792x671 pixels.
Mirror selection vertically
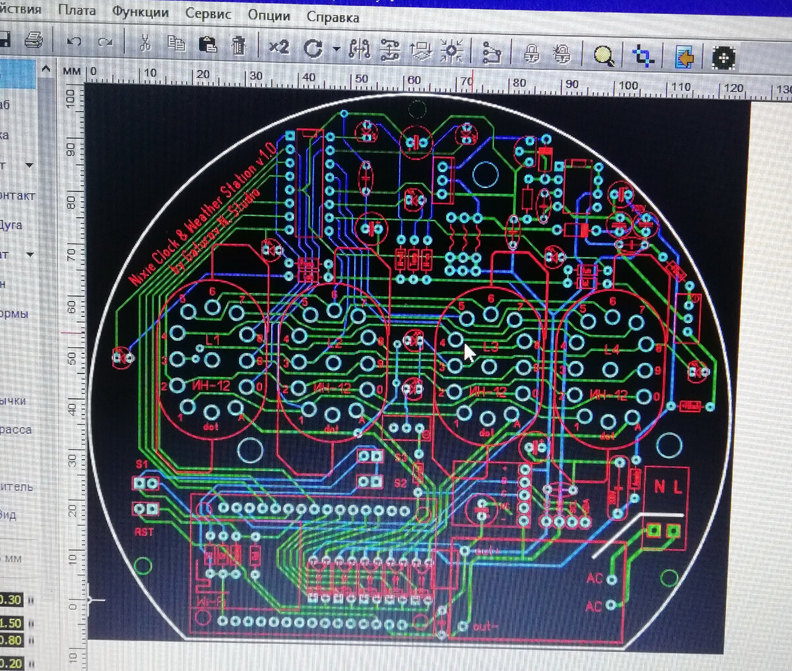point(391,50)
